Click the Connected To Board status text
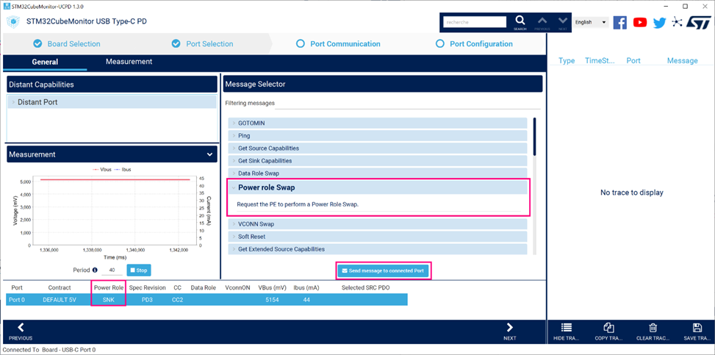Image resolution: width=715 pixels, height=355 pixels. click(x=49, y=350)
